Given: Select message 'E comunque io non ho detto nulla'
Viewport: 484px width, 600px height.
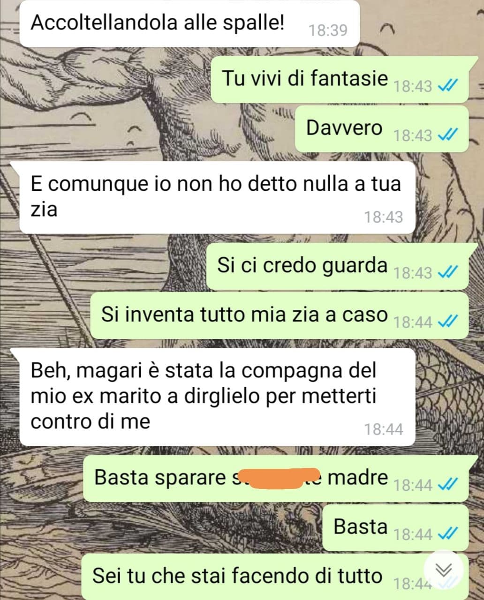Looking at the screenshot, I should pos(217,197).
